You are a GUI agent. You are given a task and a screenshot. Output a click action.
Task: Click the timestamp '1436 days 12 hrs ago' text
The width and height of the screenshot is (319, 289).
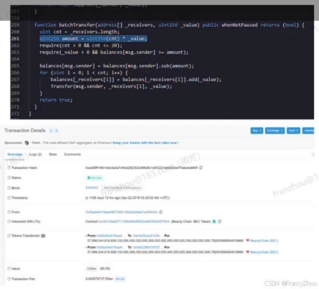point(104,198)
